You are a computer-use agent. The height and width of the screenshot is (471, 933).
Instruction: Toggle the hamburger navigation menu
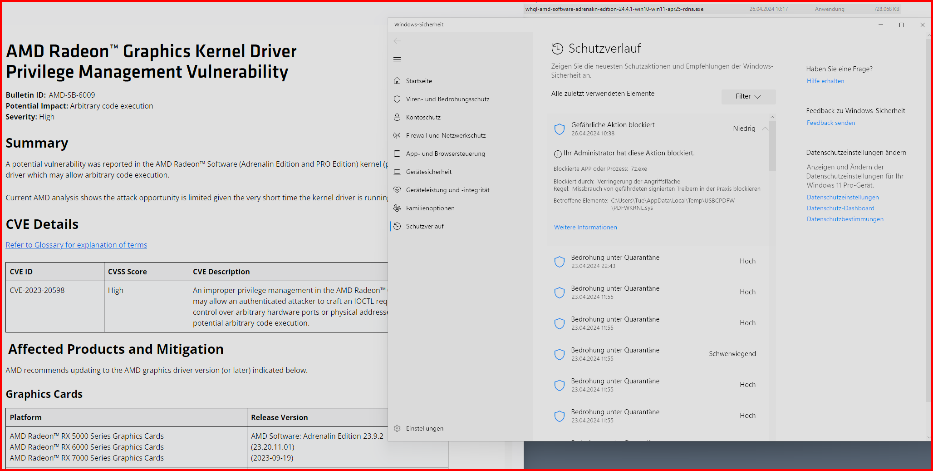pyautogui.click(x=397, y=59)
